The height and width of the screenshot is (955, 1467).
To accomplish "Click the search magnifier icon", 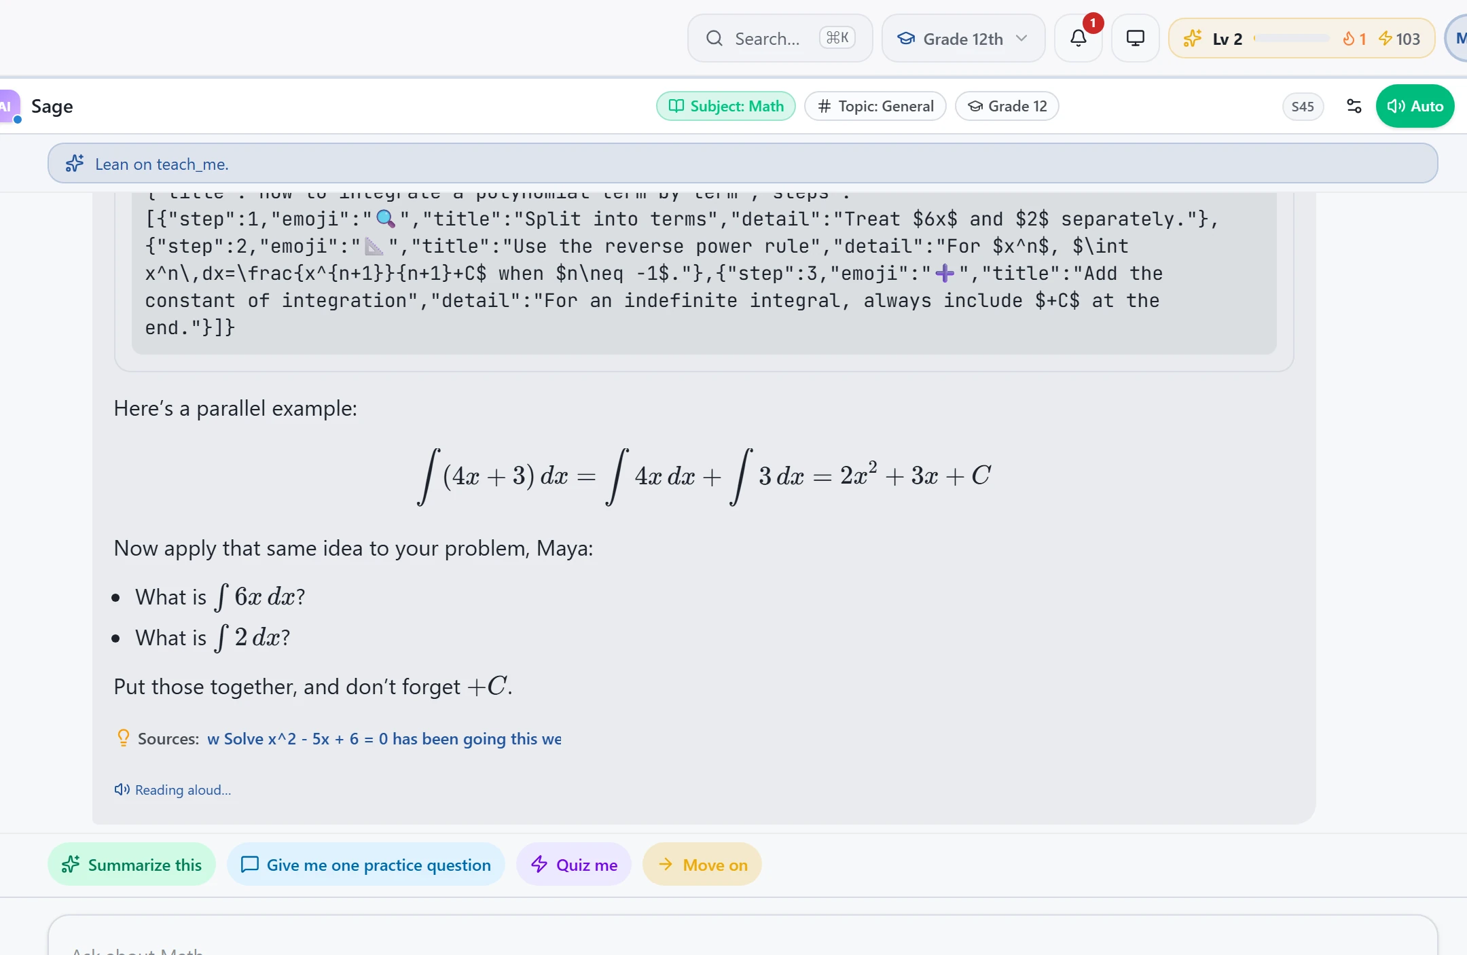I will [714, 39].
